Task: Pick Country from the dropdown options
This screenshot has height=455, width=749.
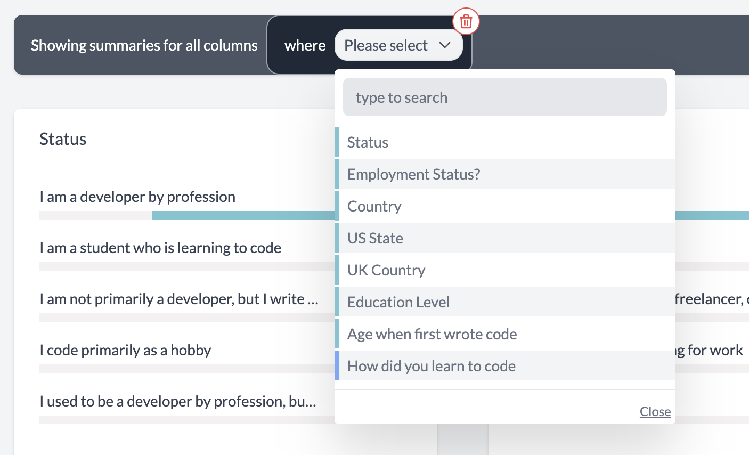Action: (374, 206)
